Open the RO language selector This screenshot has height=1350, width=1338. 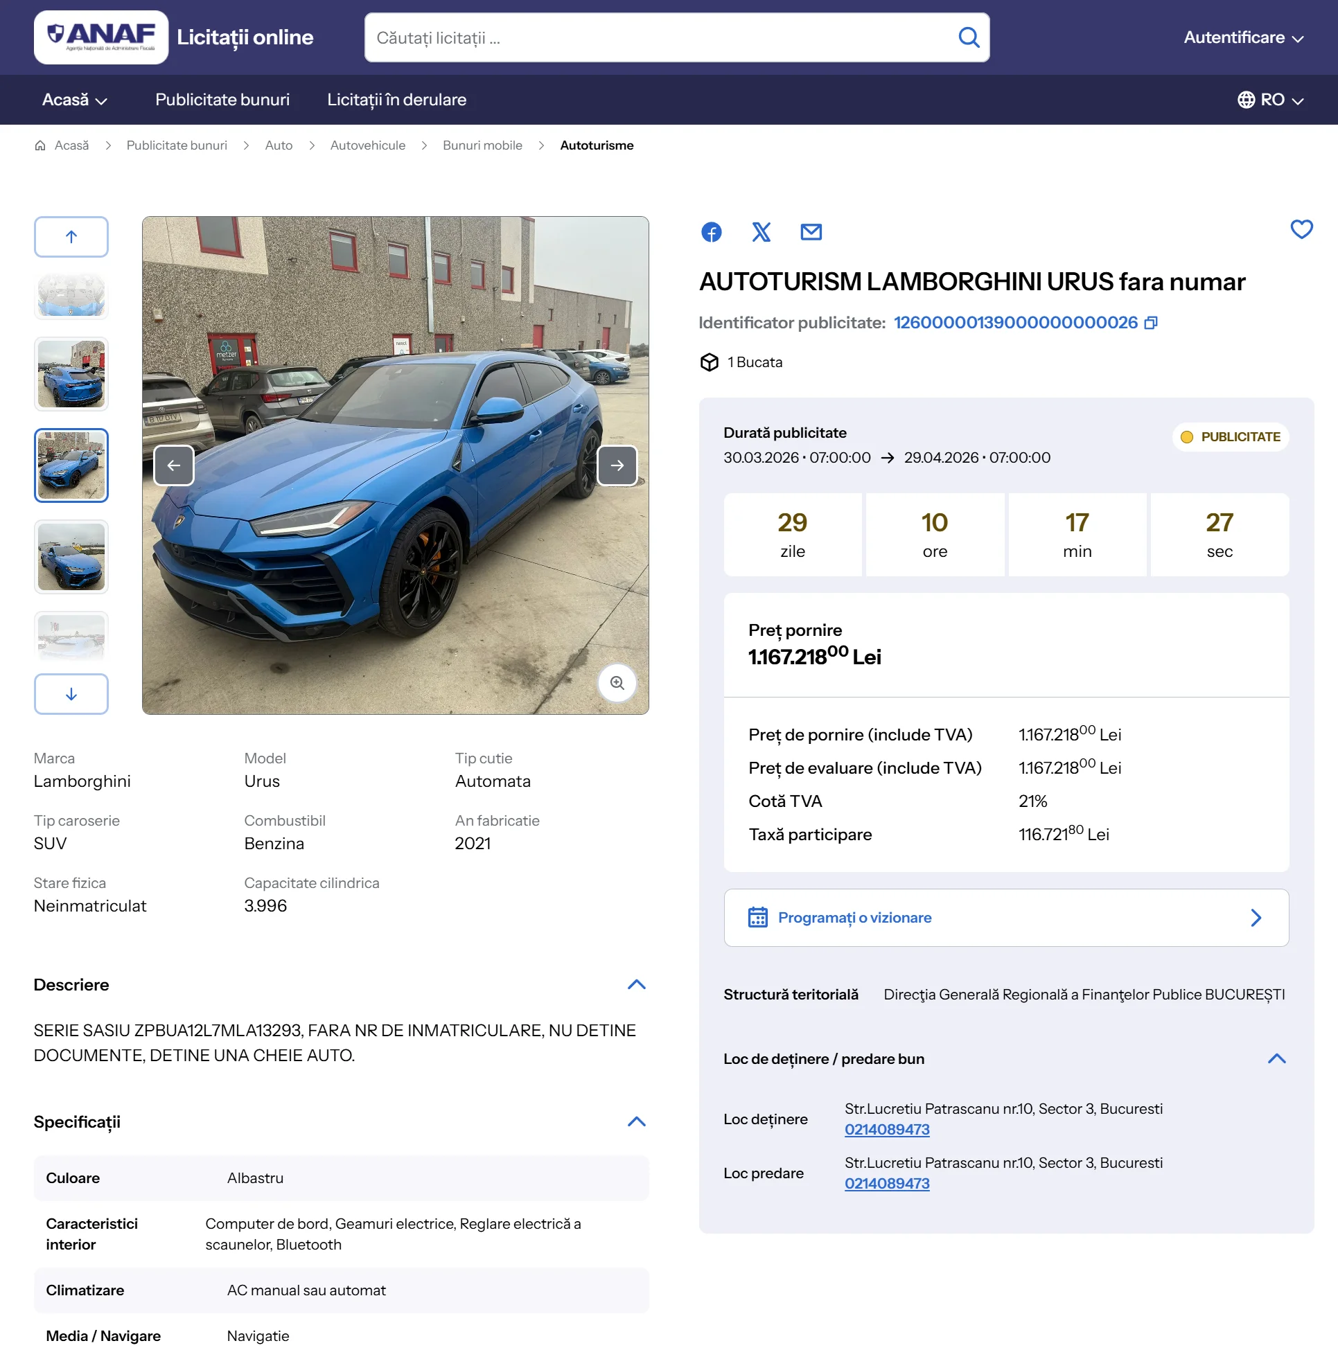coord(1270,100)
